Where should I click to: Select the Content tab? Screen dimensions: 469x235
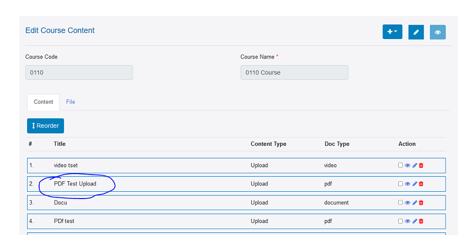click(43, 102)
